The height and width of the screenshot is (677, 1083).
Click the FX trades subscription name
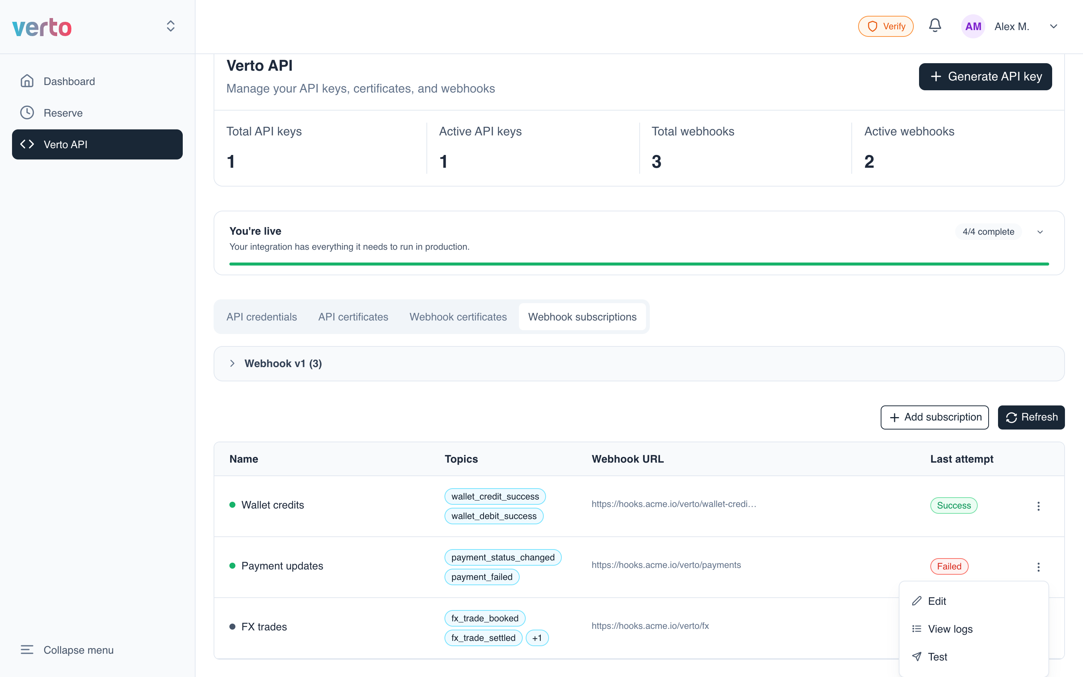264,627
